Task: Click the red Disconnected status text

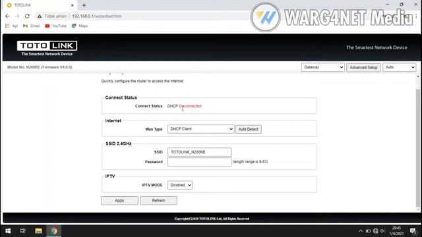Action: [x=191, y=106]
